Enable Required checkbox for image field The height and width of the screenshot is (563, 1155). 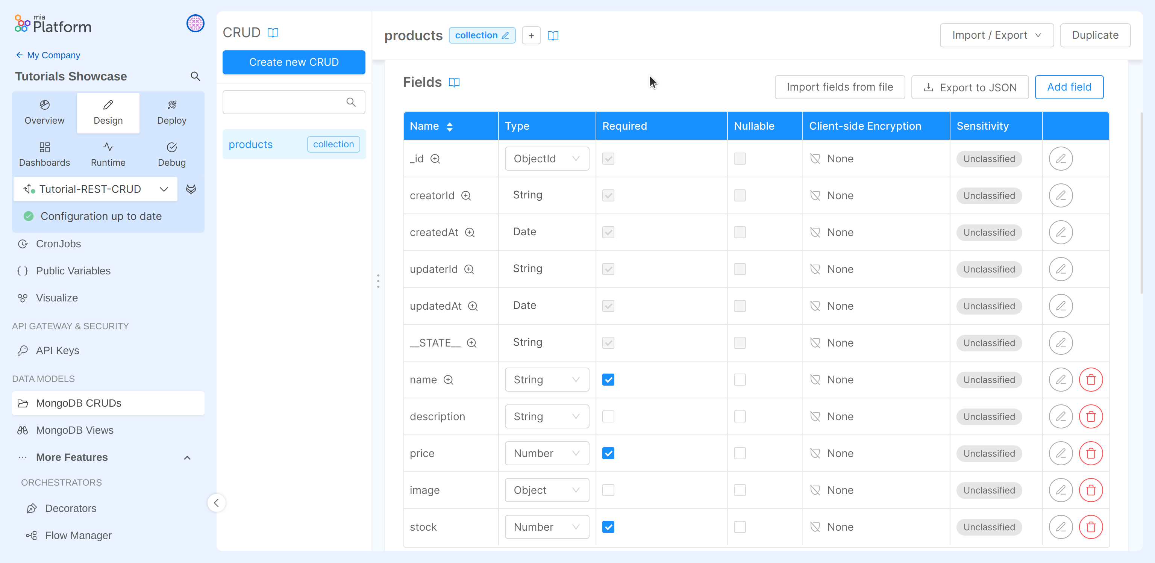click(x=608, y=490)
